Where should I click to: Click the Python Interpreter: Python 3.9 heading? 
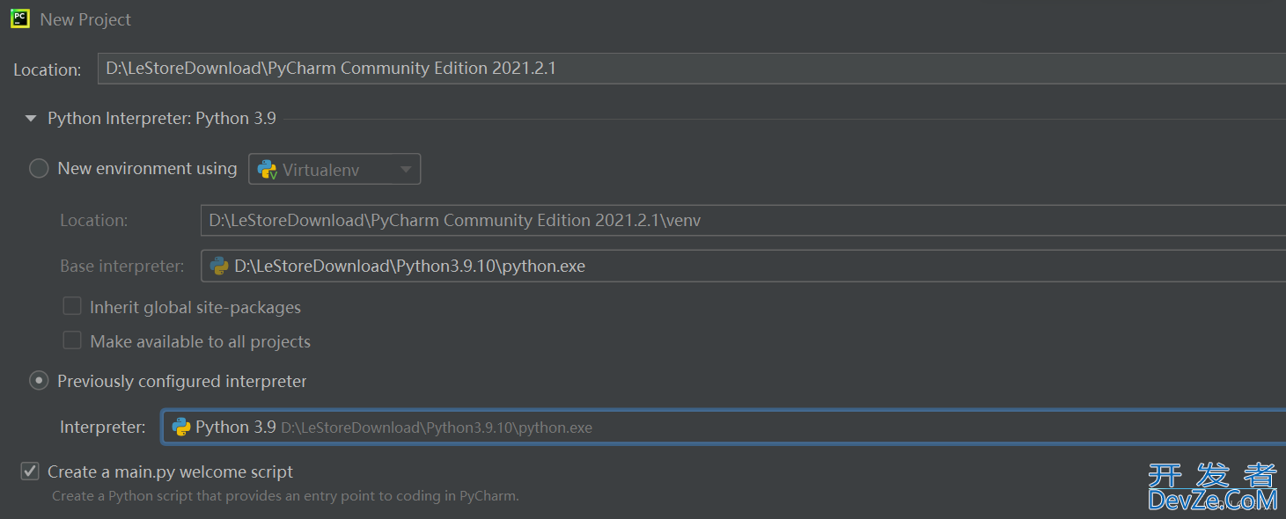(x=162, y=118)
